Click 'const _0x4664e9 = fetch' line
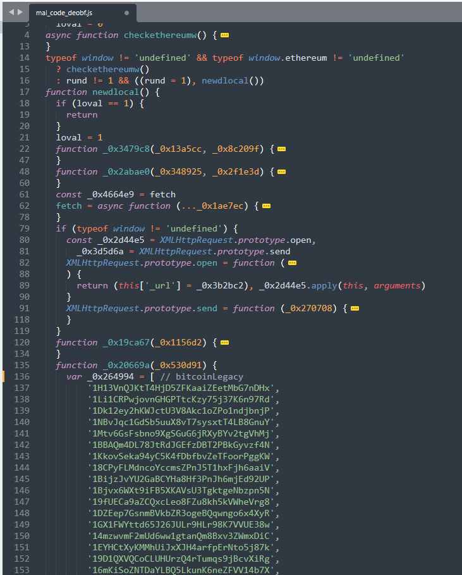462x575 pixels. (x=116, y=194)
